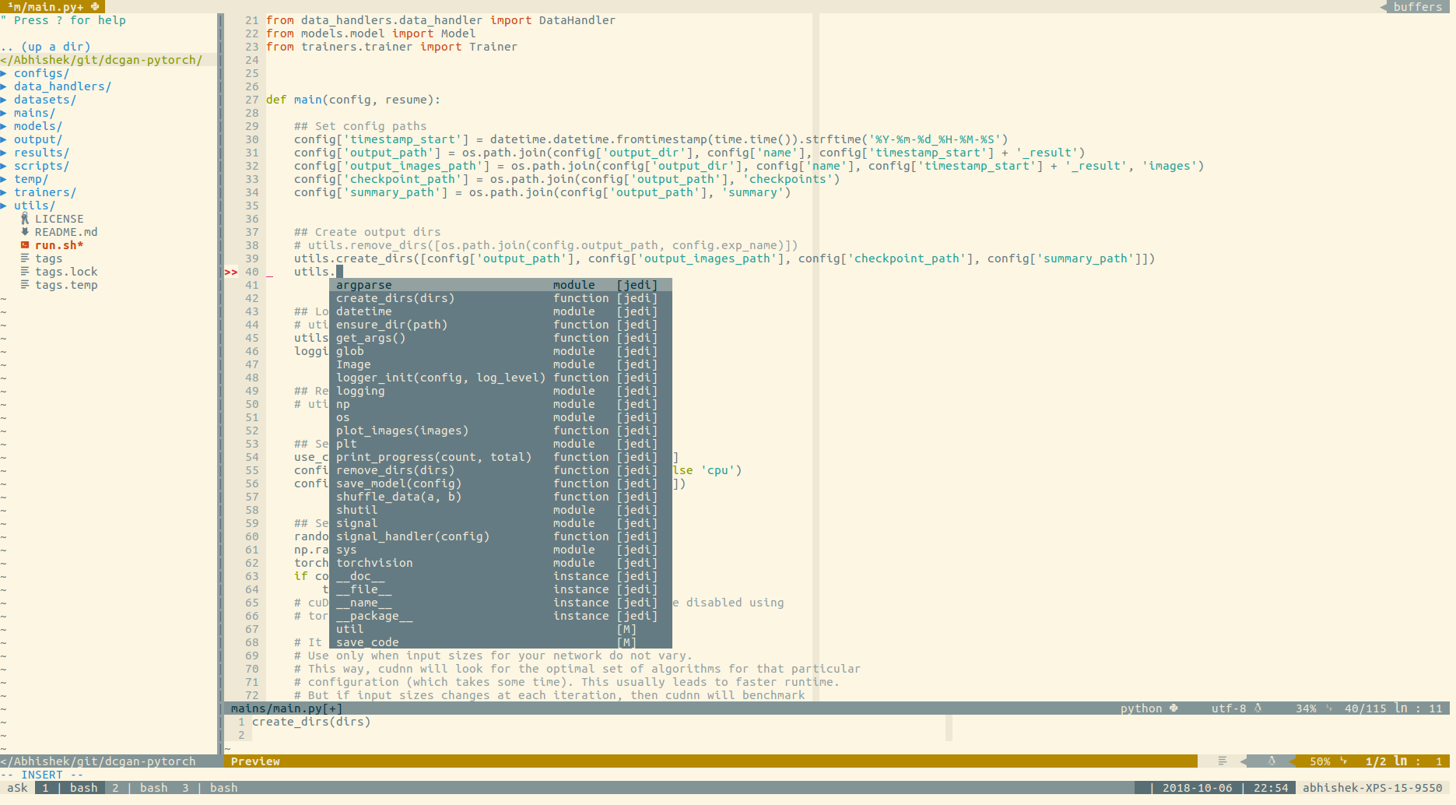The image size is (1456, 805).
Task: Click the buffers label in tabline
Action: [1418, 6]
